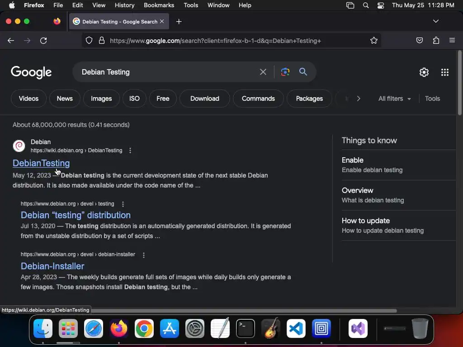463x347 pixels.
Task: Open Firefox View pinned tab
Action: point(57,21)
